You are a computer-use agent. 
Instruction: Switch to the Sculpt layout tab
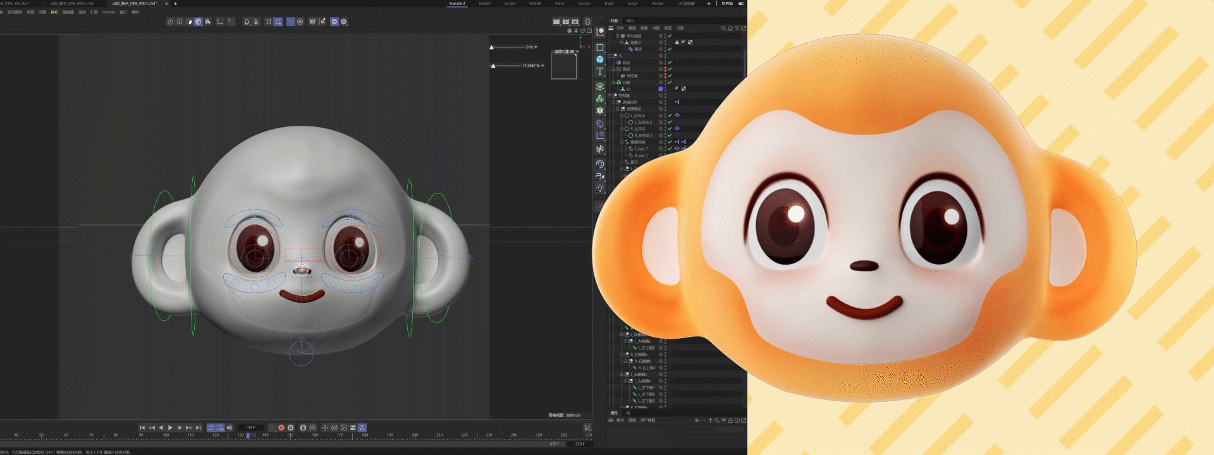pos(510,4)
